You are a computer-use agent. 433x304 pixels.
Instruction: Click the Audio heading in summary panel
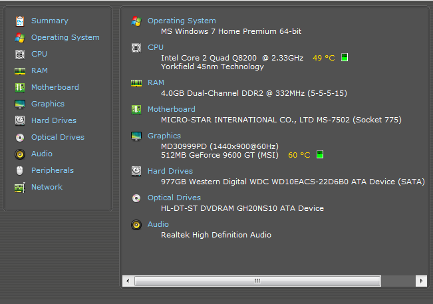(158, 224)
